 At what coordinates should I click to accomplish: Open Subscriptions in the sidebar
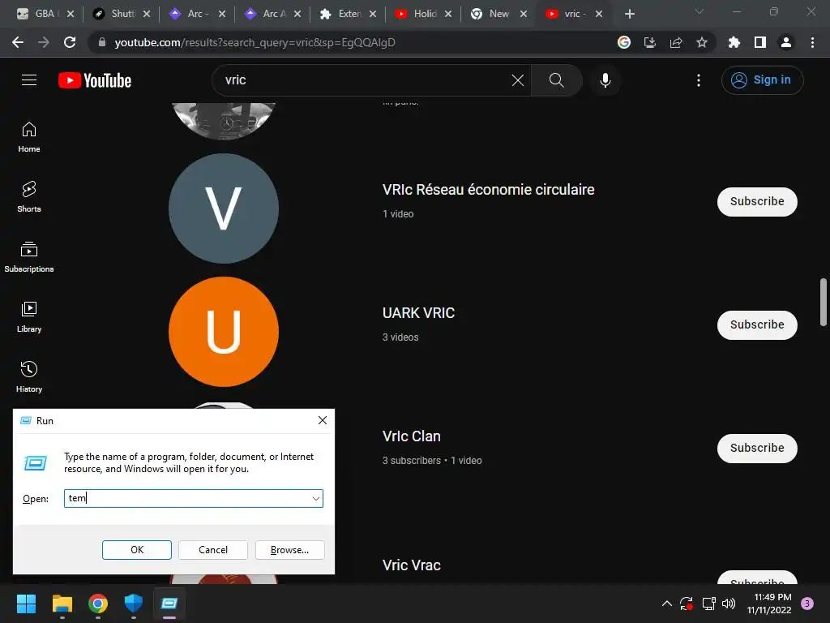tap(29, 257)
